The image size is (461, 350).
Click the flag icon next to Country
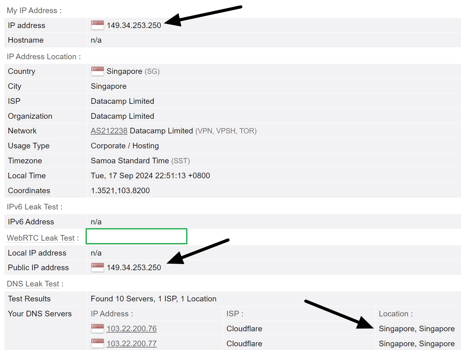97,71
